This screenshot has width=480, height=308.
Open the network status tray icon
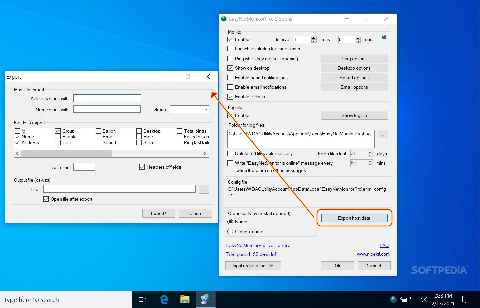[414, 299]
